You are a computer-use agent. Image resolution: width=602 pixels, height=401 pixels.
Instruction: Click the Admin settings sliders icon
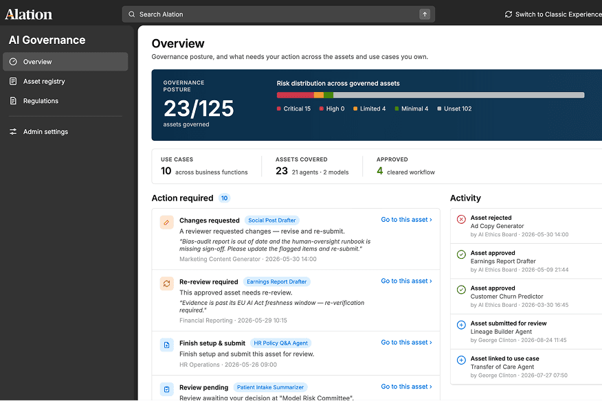point(13,132)
